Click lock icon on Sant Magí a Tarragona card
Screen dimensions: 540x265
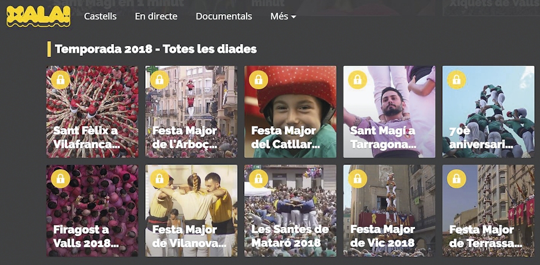pos(357,80)
